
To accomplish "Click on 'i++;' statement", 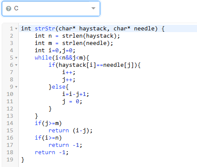I will (69, 72).
